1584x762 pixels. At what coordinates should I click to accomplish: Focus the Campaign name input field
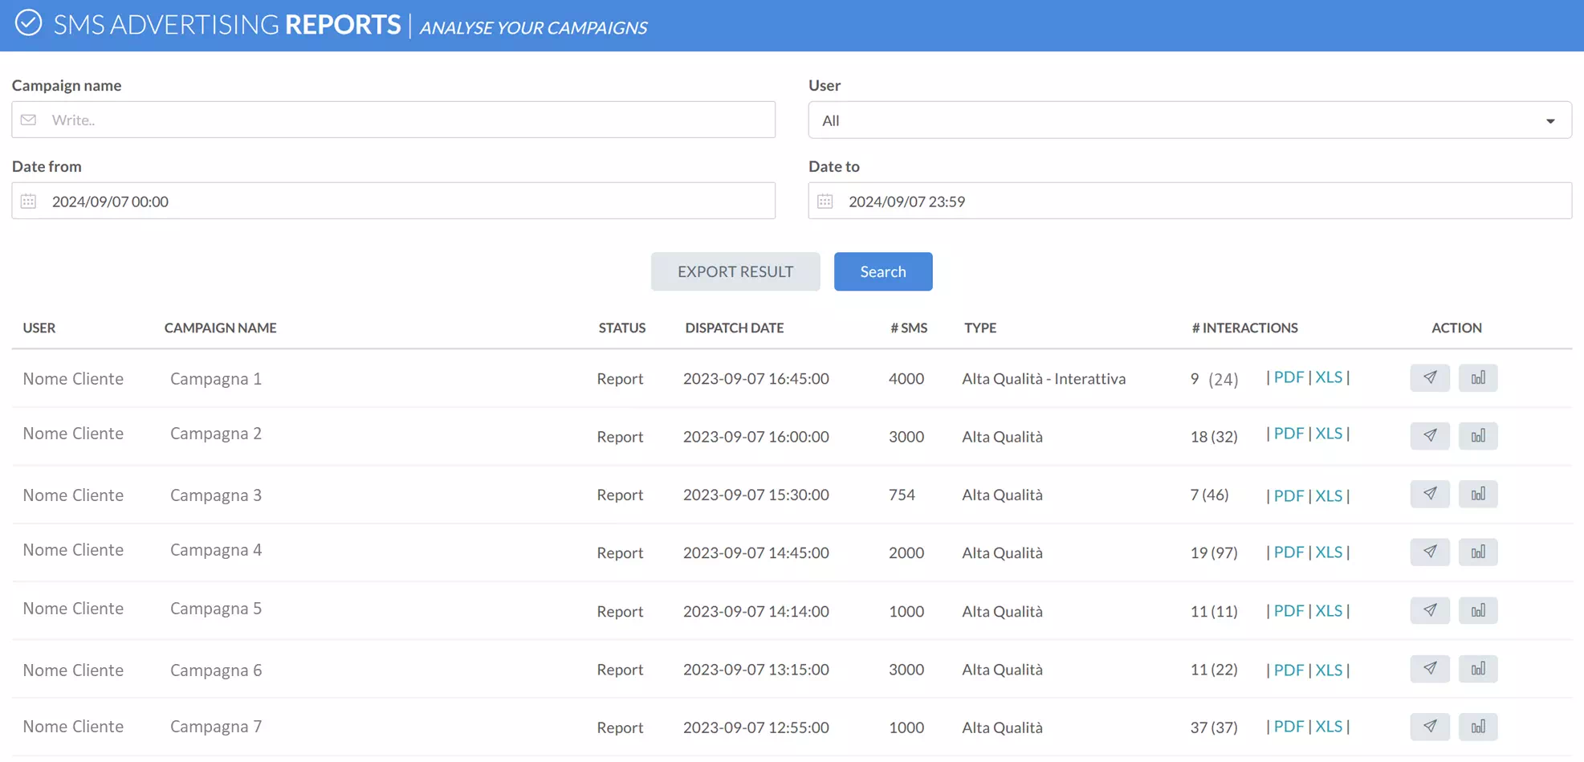tap(393, 120)
